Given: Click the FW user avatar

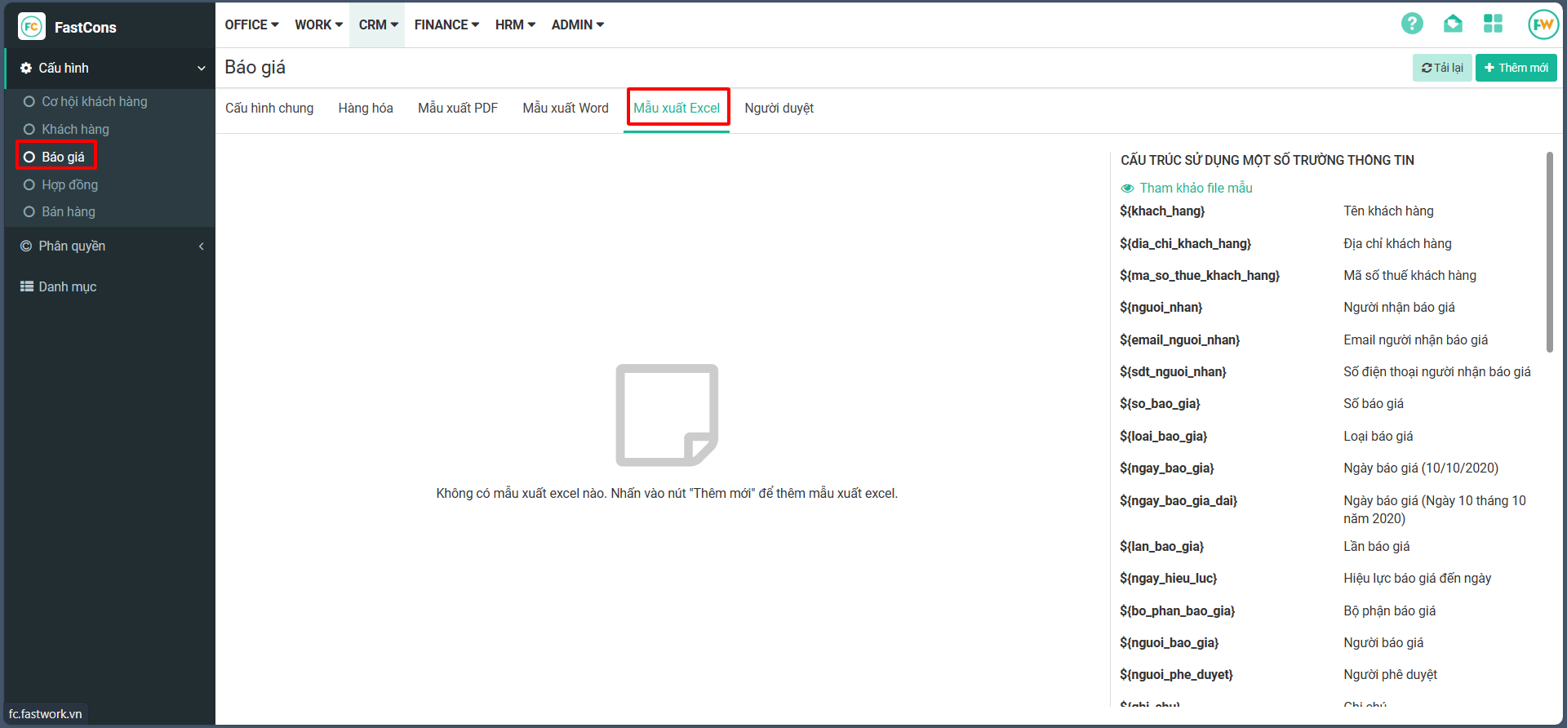Looking at the screenshot, I should pos(1543,24).
